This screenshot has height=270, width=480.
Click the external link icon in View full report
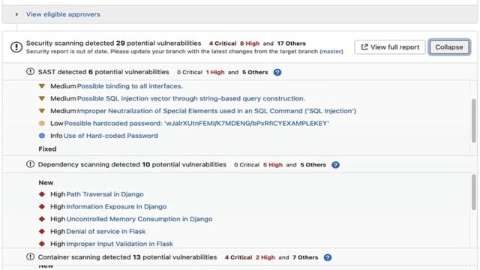364,47
